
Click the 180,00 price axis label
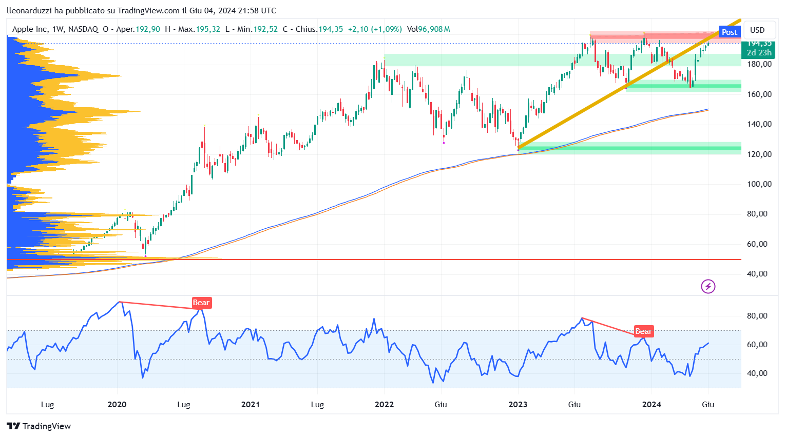tap(759, 64)
